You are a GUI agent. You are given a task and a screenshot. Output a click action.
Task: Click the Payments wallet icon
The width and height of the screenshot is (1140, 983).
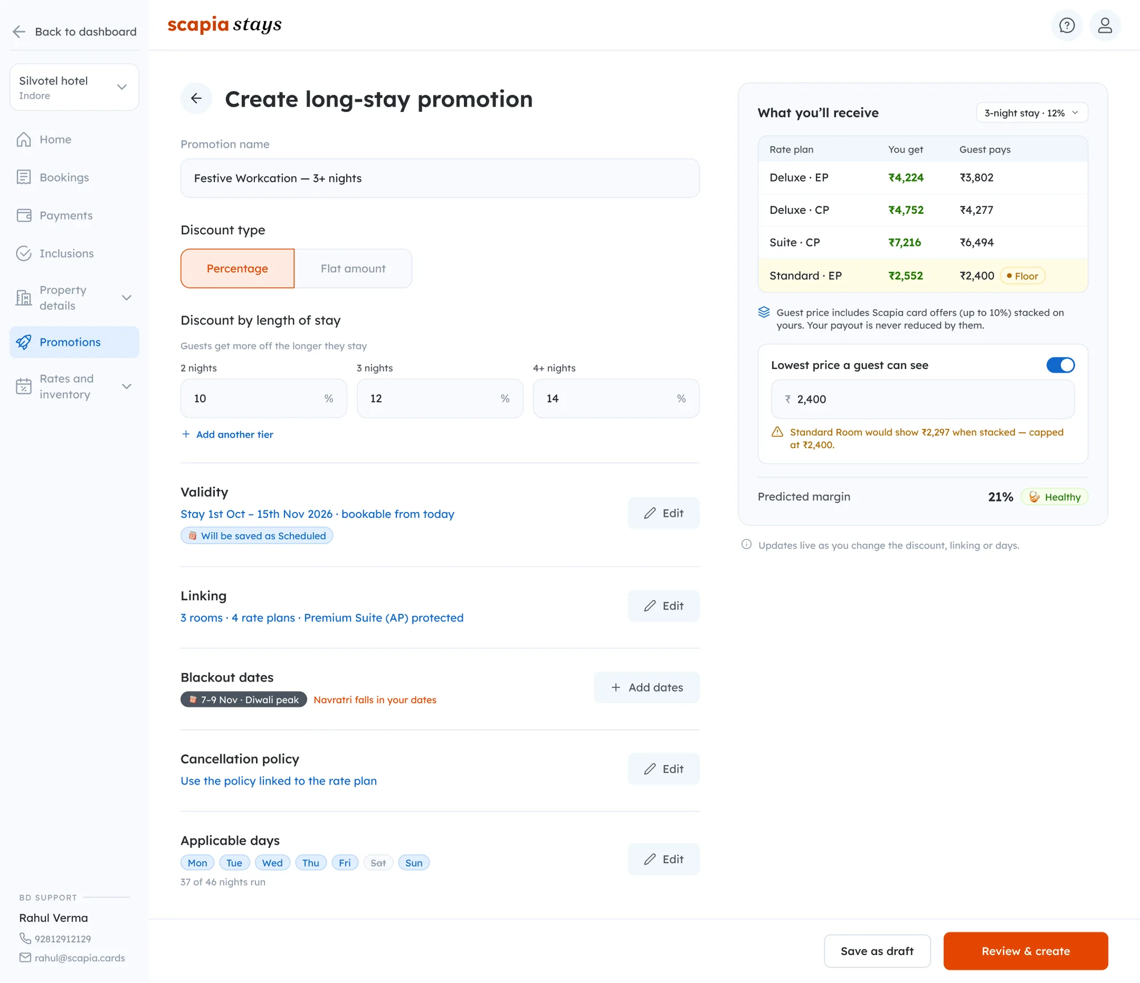(24, 216)
